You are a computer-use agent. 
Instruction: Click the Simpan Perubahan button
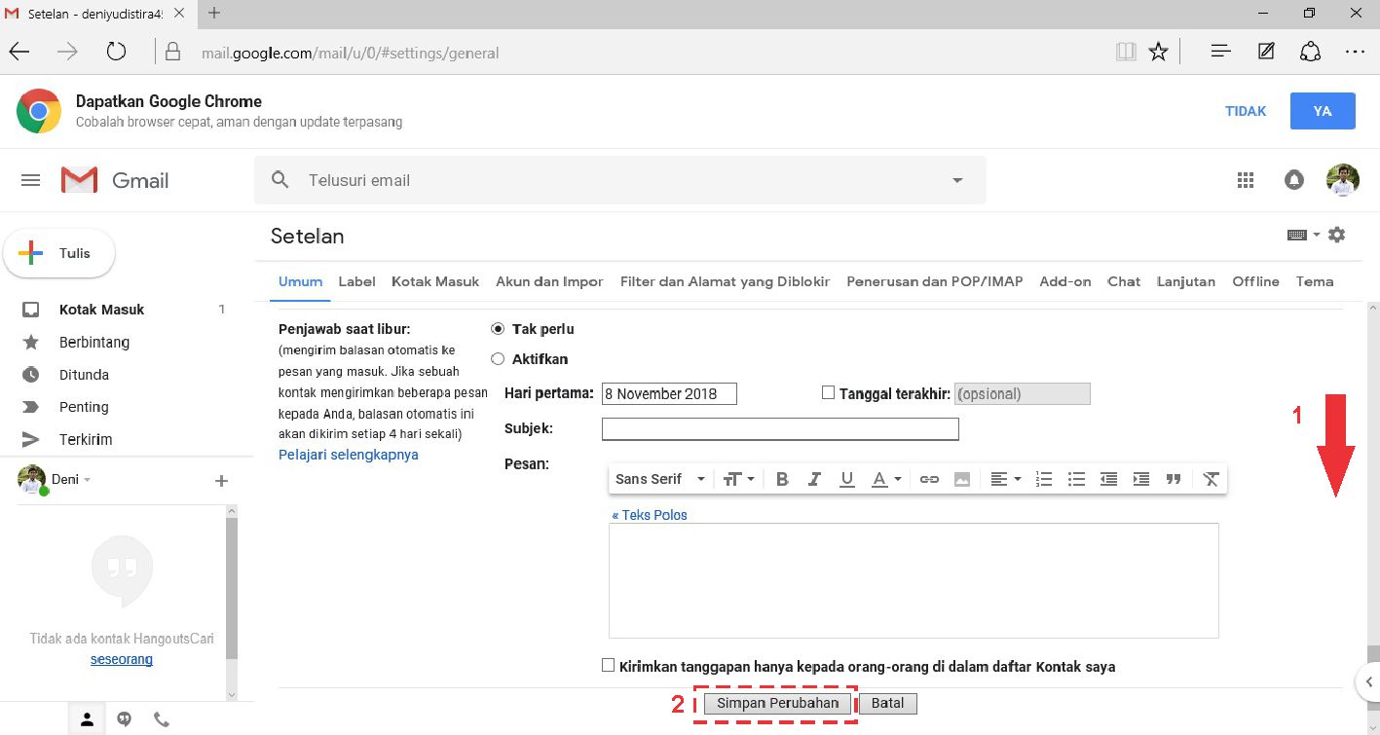[x=777, y=703]
